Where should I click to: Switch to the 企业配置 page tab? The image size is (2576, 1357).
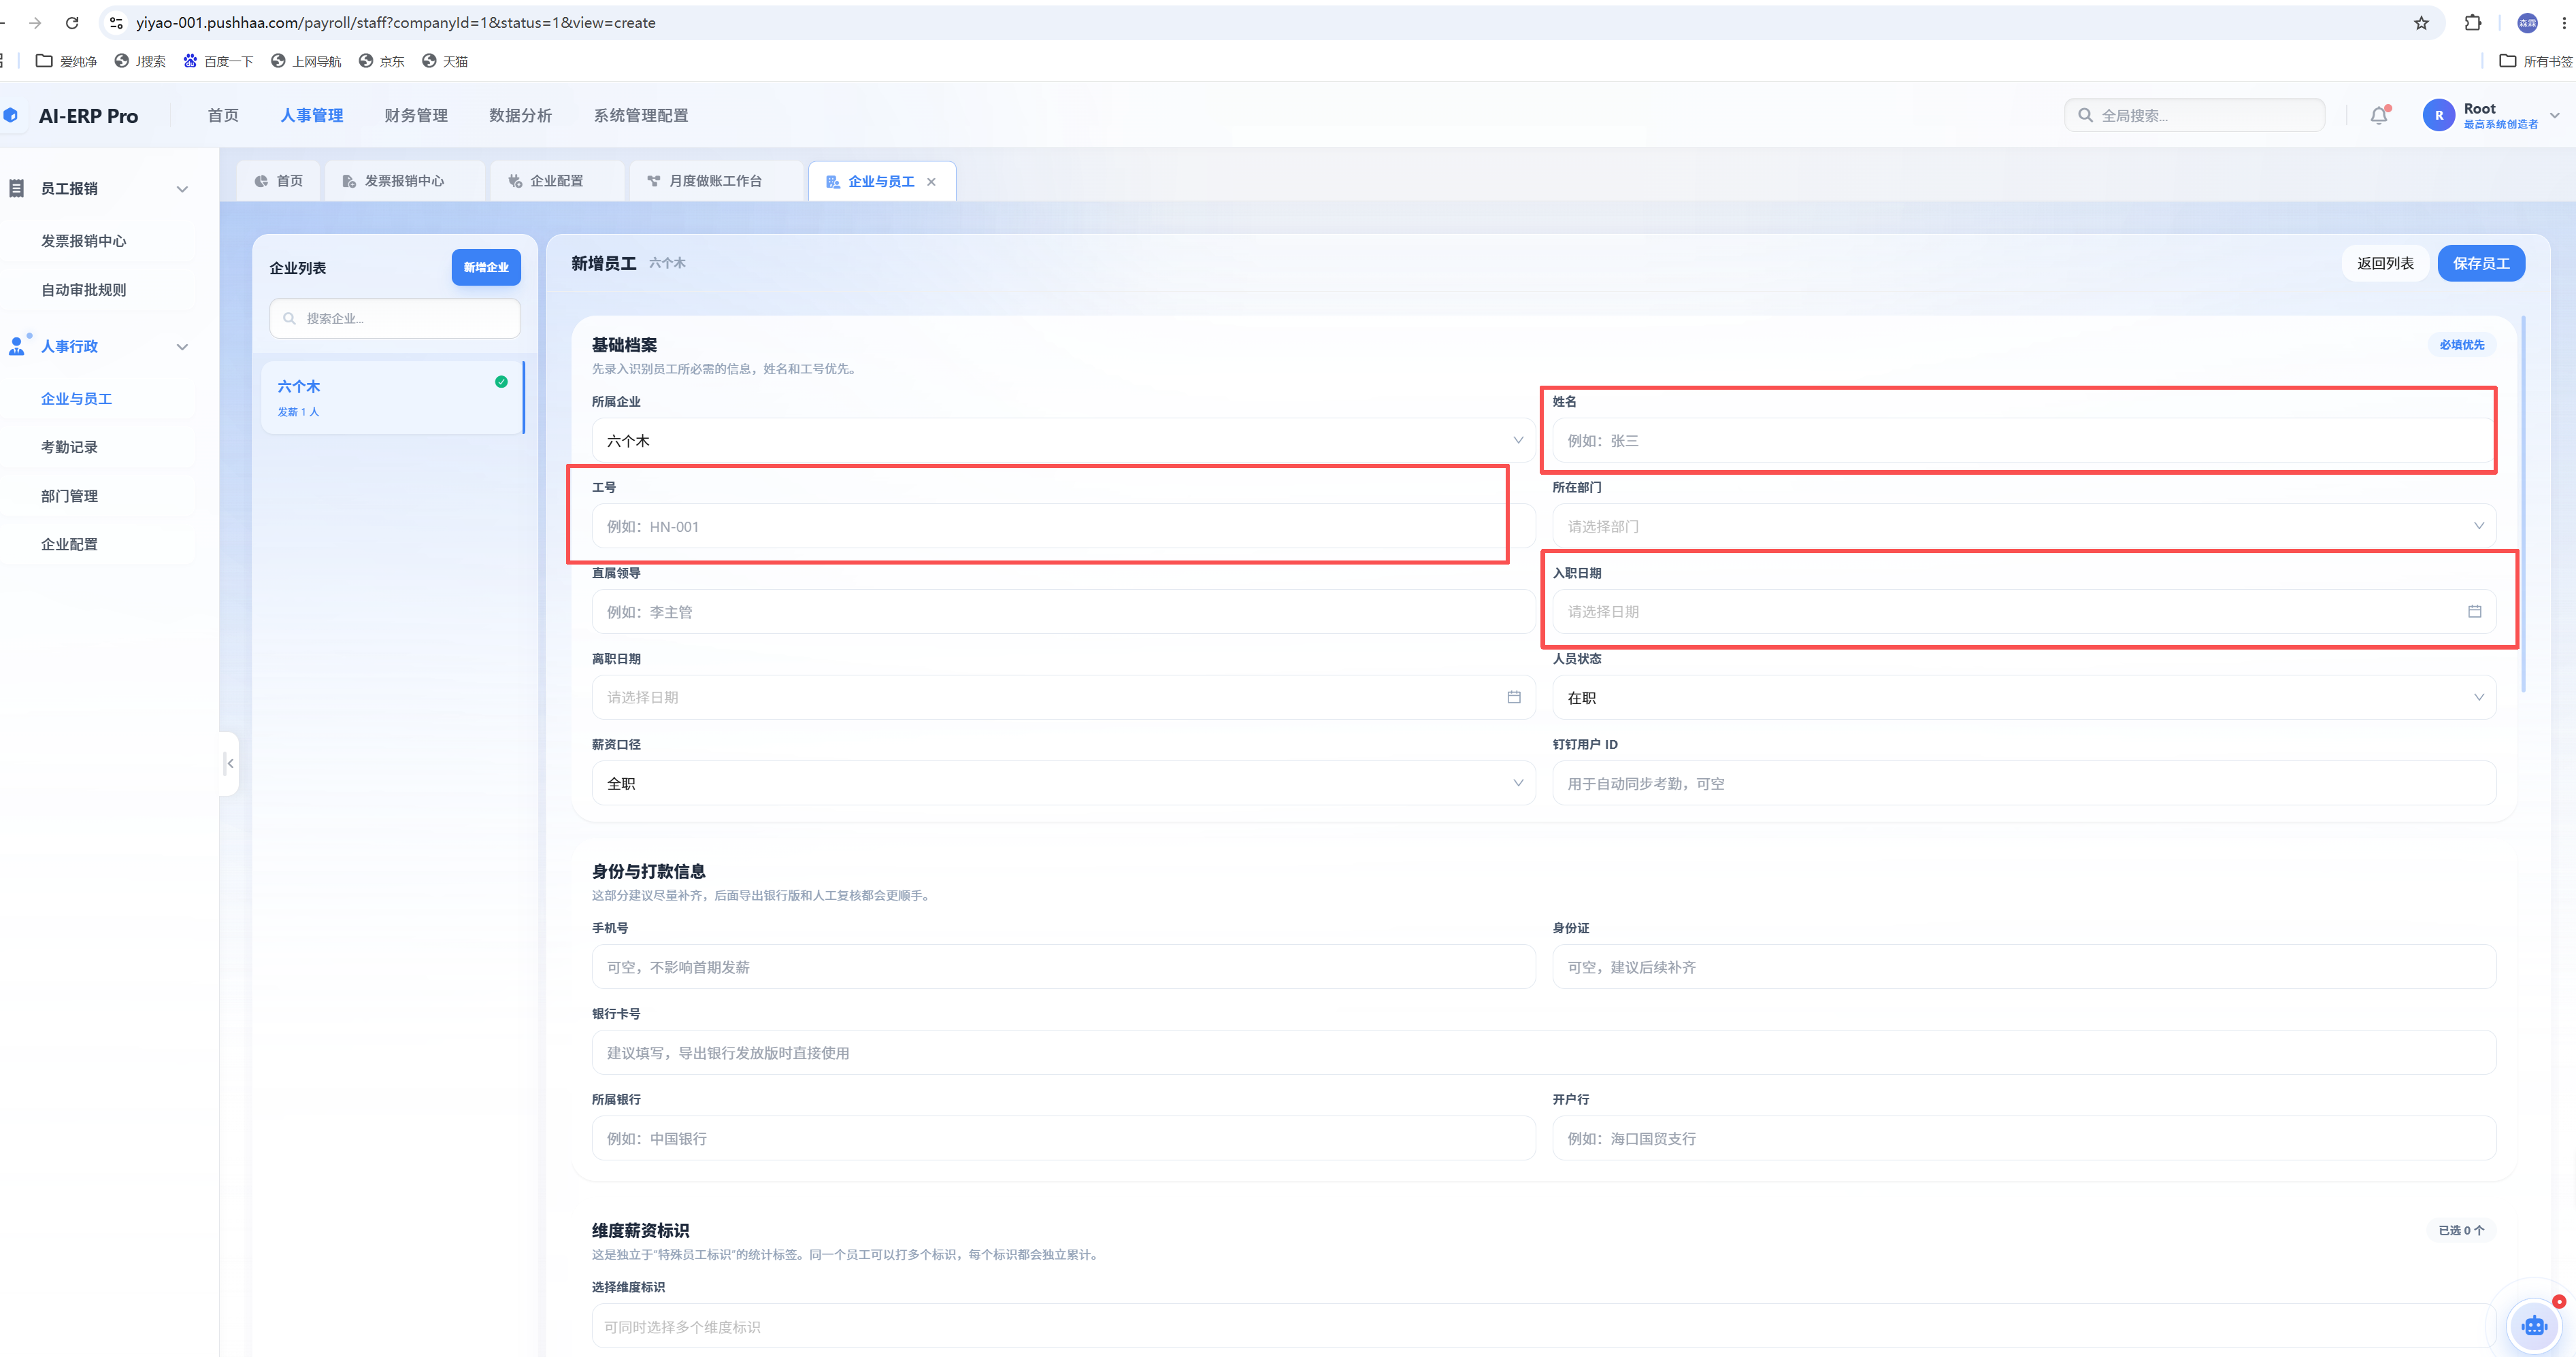[556, 181]
